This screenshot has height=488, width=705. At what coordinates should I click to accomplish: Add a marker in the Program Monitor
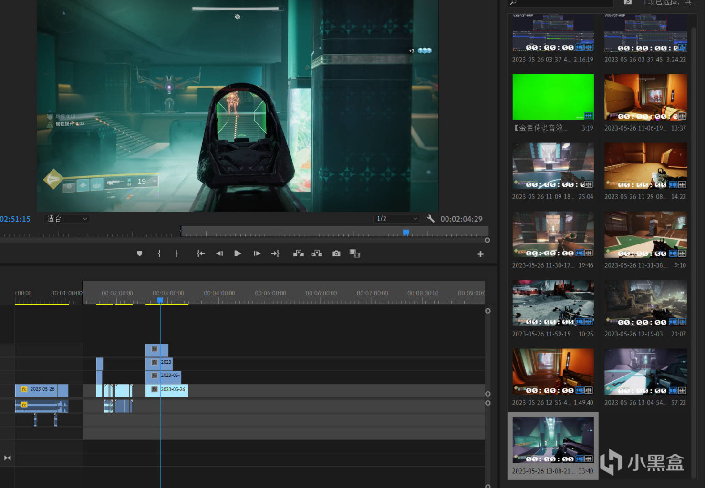tap(140, 254)
